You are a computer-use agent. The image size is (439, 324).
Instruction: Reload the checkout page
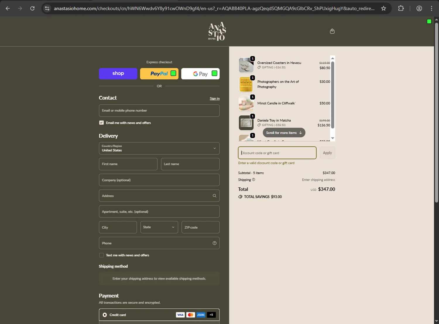[32, 8]
